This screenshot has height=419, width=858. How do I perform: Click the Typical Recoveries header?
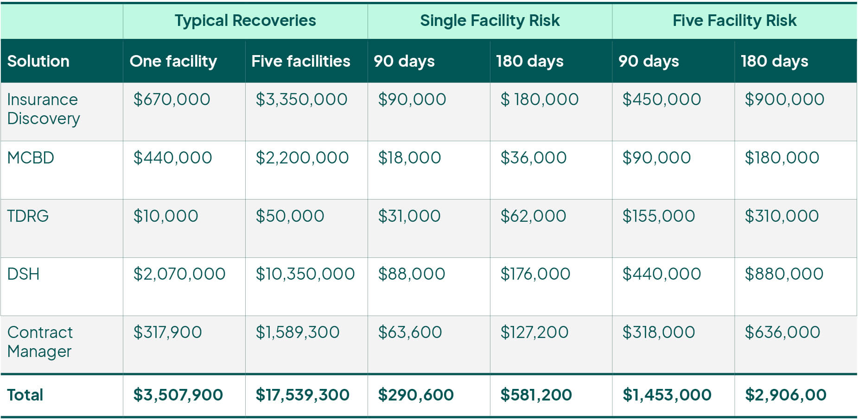click(x=245, y=21)
